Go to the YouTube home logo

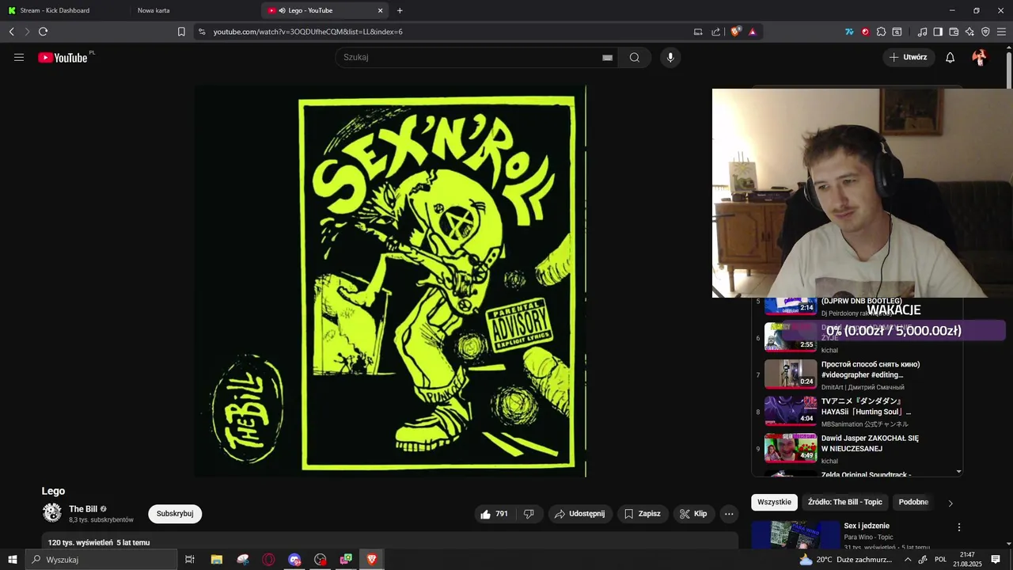coord(63,58)
